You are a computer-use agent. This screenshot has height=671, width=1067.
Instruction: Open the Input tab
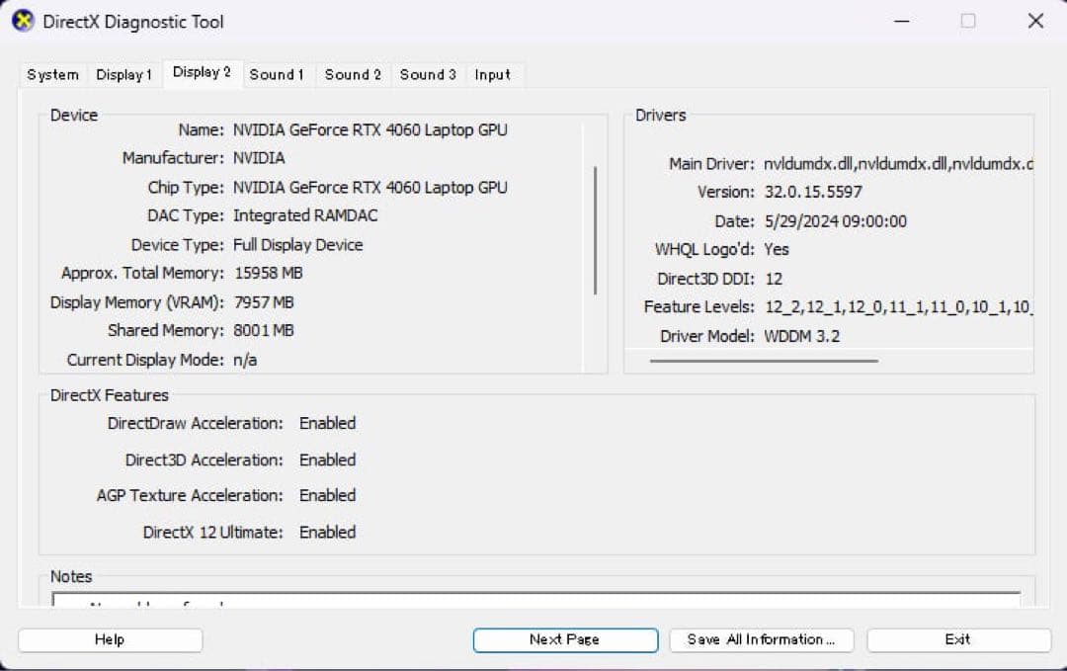(x=493, y=74)
